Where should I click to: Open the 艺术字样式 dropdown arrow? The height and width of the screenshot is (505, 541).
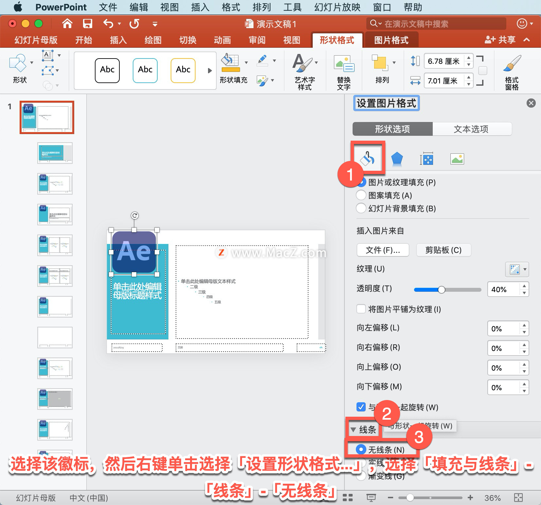316,63
